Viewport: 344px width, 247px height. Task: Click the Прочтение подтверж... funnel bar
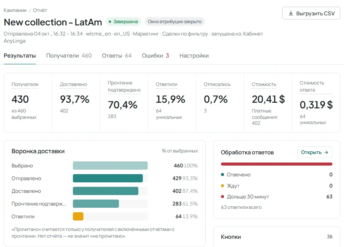[x=96, y=204]
